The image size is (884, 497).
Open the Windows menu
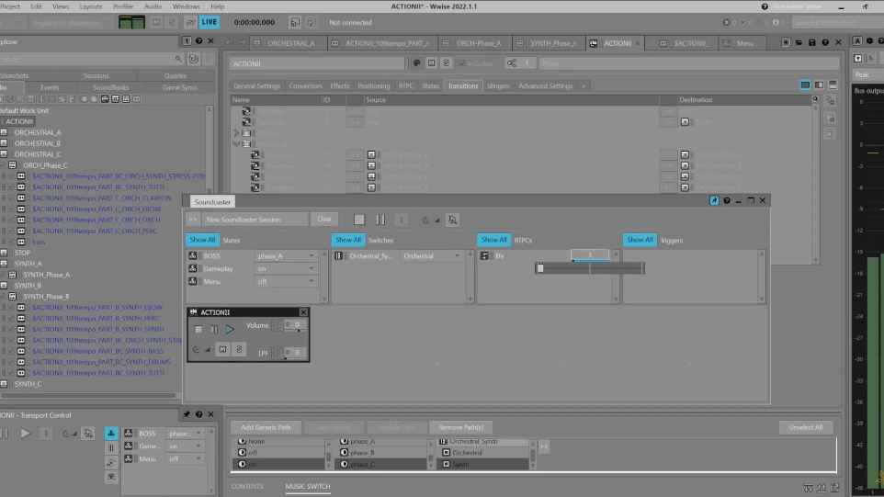pyautogui.click(x=186, y=6)
